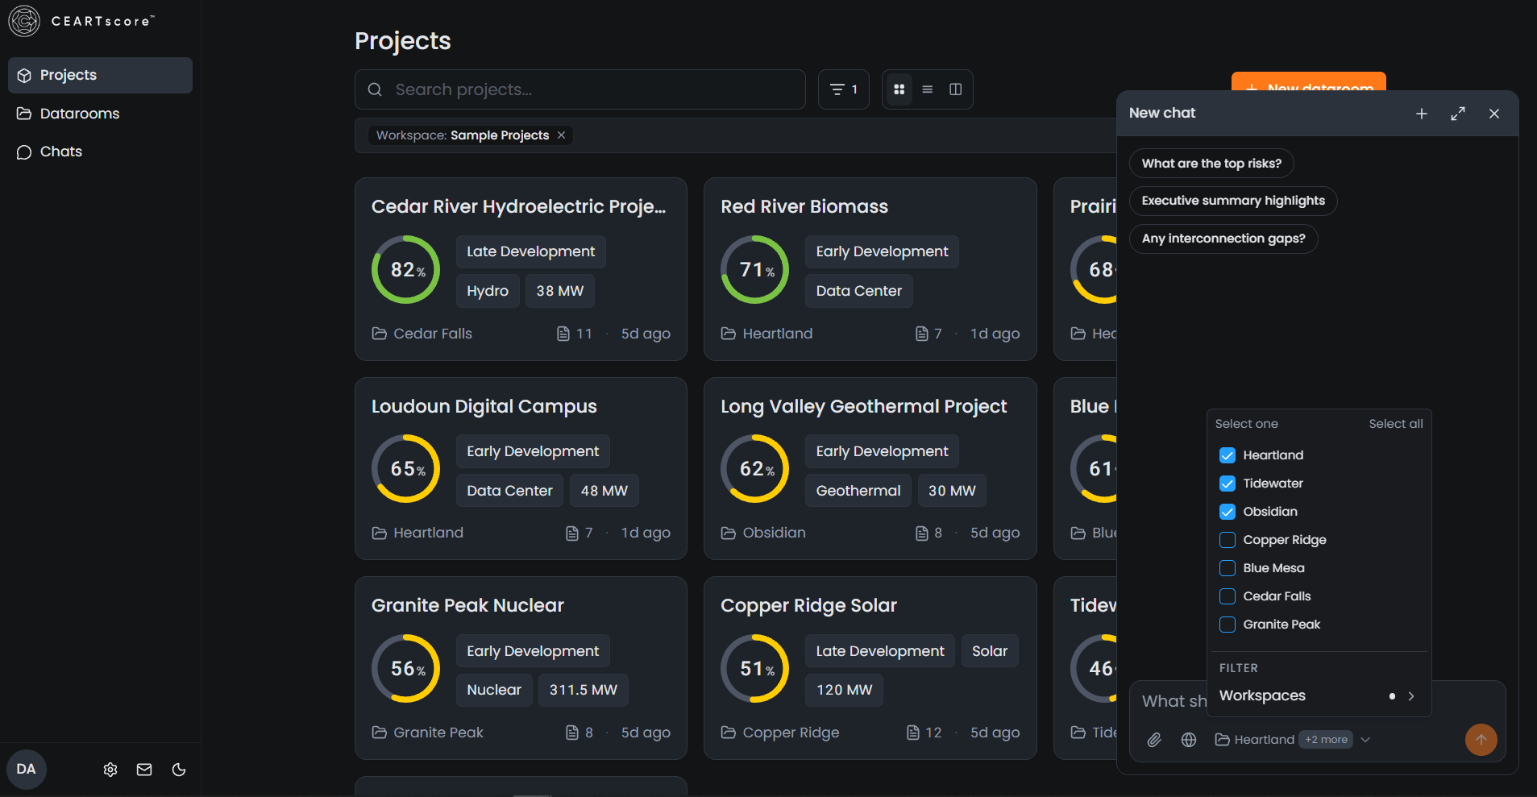Check the Cedar Falls workspace
The image size is (1537, 797).
click(1228, 596)
